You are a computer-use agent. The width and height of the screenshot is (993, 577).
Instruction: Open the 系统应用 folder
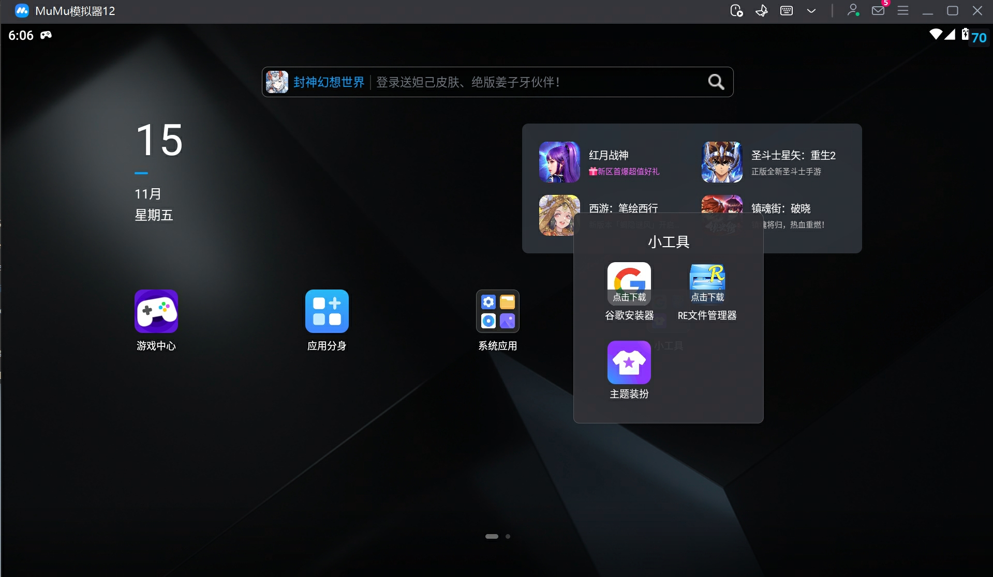click(497, 311)
